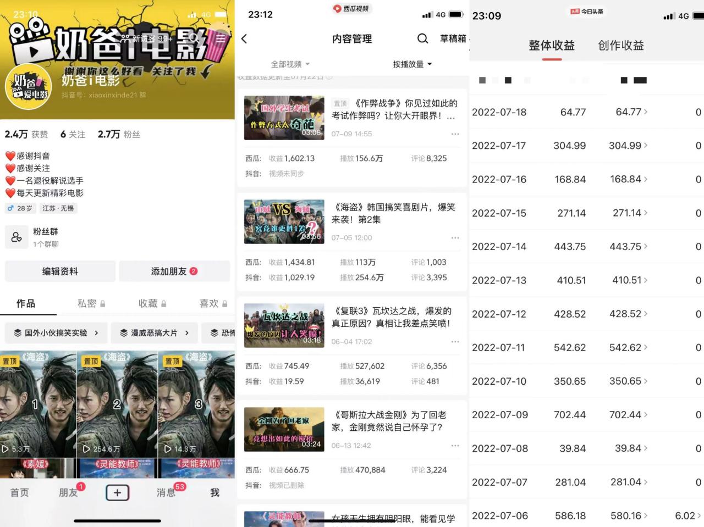The width and height of the screenshot is (704, 527).
Task: Expand 2022-07-14 earnings 443.75 chevron
Action: pos(646,246)
